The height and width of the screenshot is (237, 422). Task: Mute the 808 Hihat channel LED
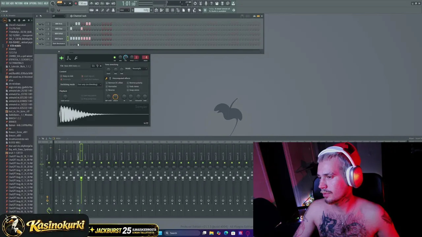[x=37, y=34]
